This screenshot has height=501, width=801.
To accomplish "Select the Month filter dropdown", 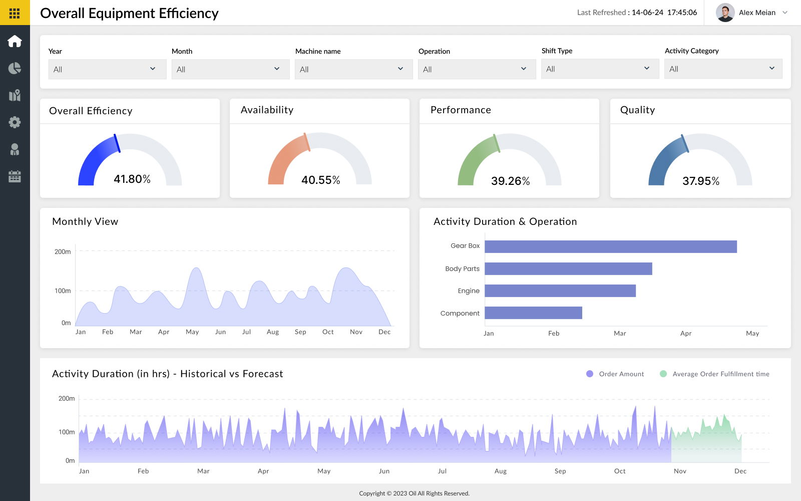I will click(230, 69).
